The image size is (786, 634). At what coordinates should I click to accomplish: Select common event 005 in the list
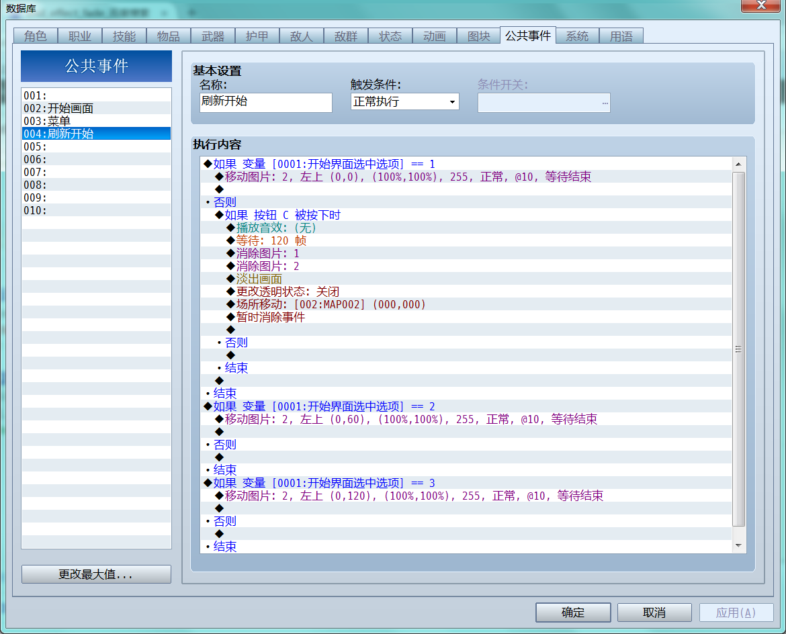[96, 147]
